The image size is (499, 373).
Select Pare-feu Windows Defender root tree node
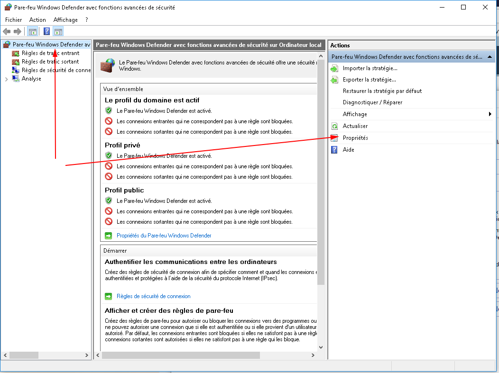click(x=52, y=45)
